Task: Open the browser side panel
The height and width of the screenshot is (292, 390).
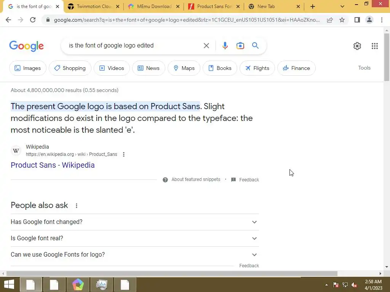Action: [x=357, y=20]
